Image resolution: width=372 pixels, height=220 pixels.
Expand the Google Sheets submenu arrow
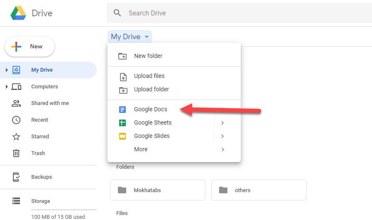click(x=222, y=123)
